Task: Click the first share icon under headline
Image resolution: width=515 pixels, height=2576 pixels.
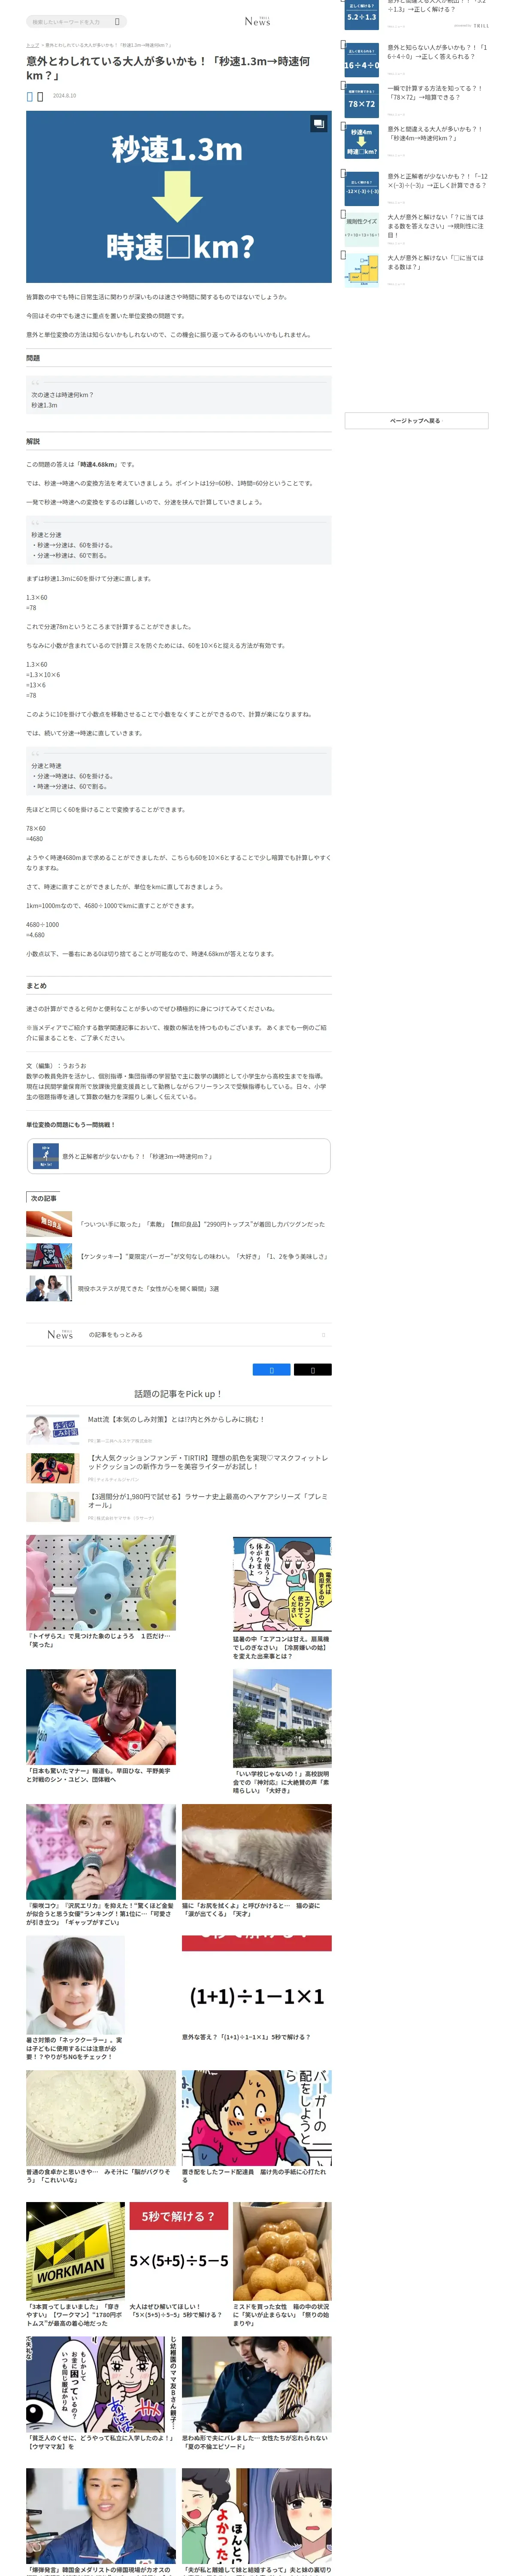Action: pyautogui.click(x=29, y=96)
